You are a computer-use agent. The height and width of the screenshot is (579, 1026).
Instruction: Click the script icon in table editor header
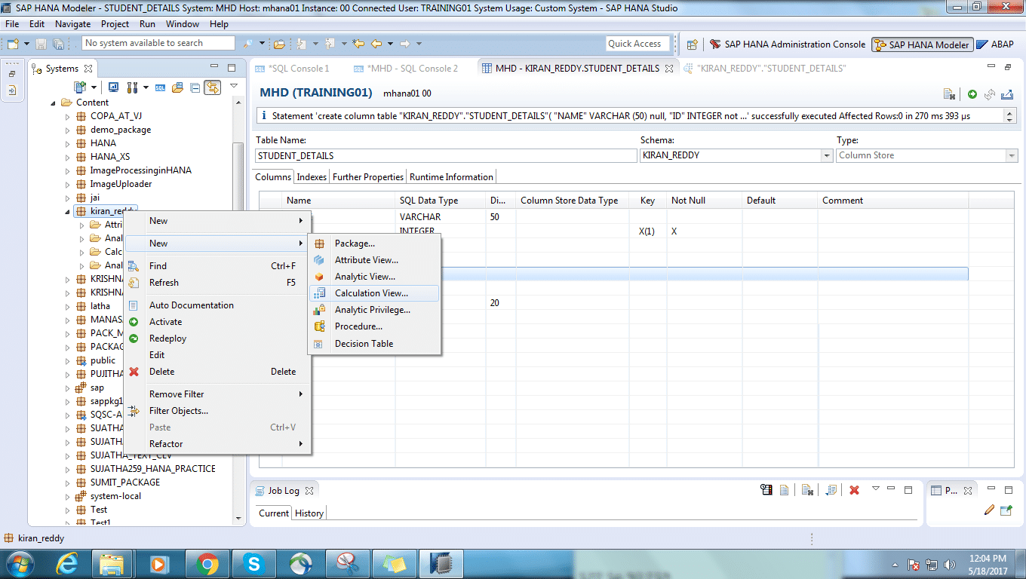coord(949,94)
